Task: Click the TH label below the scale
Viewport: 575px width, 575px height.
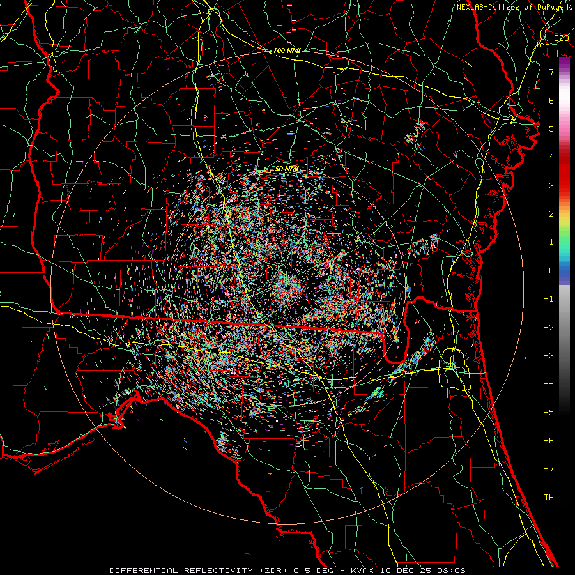Action: [549, 497]
